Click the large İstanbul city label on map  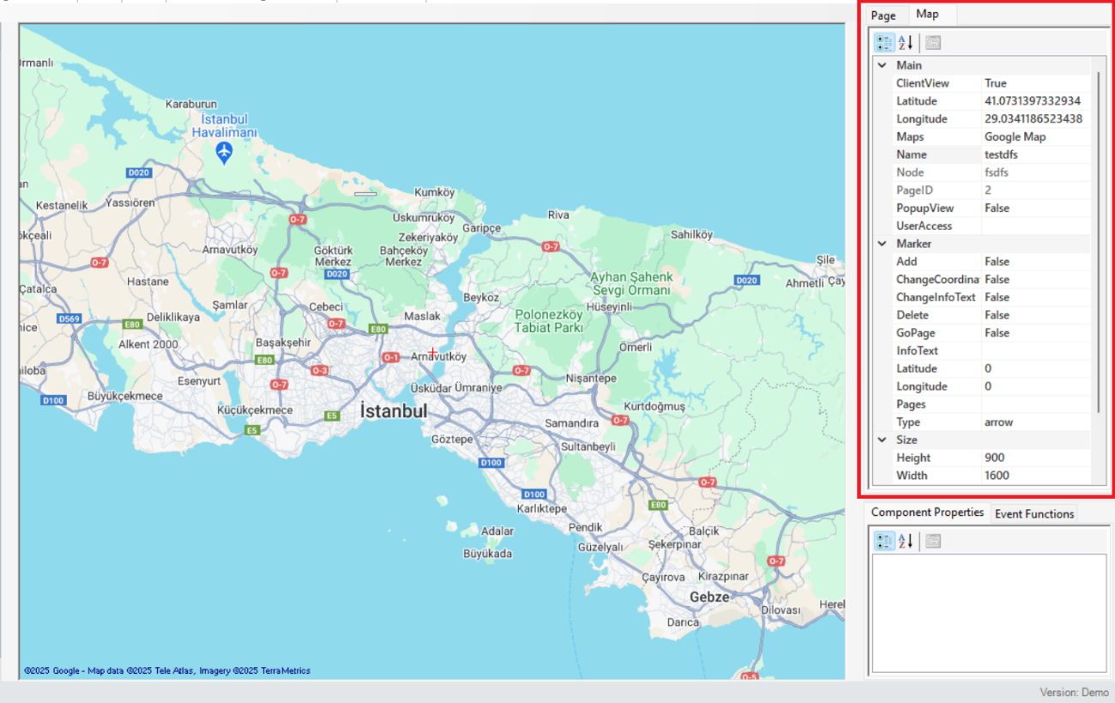[x=393, y=412]
